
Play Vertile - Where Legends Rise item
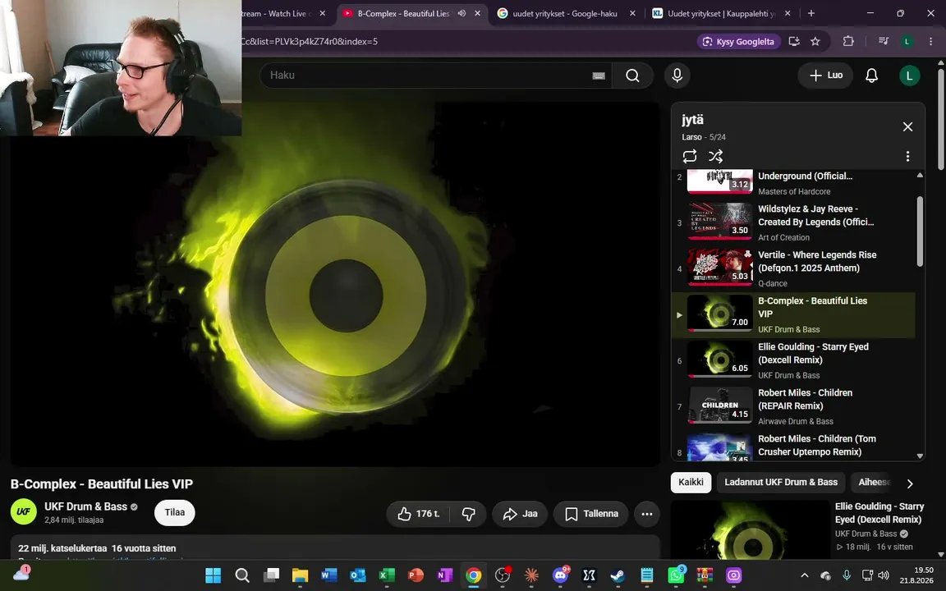(794, 268)
